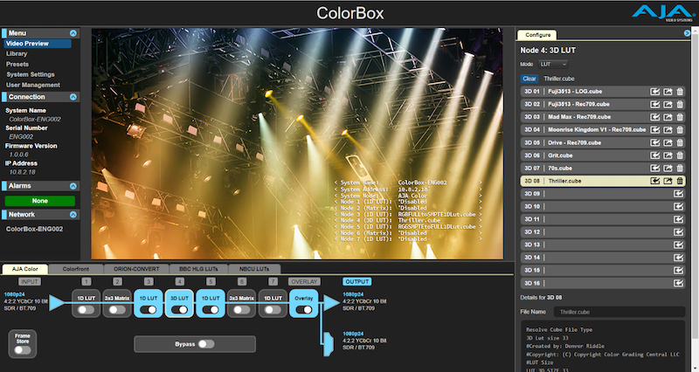This screenshot has width=699, height=372.
Task: Import a LUT into empty slot 3D 16
Action: pos(678,283)
